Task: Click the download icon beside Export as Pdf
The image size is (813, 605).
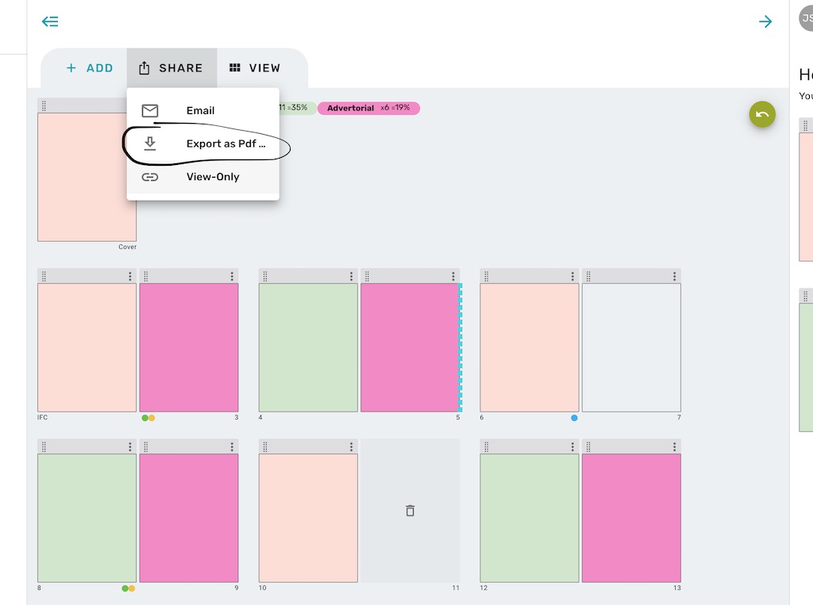Action: pos(150,144)
